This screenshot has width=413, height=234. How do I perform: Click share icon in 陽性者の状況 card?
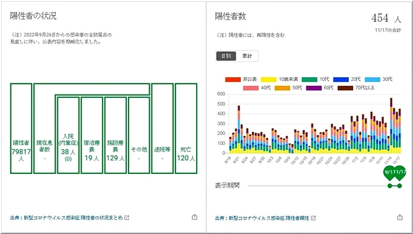pyautogui.click(x=194, y=217)
